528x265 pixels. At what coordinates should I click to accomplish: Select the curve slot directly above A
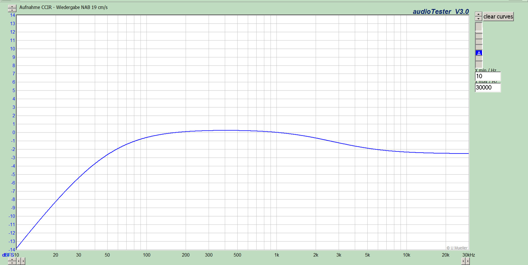[479, 47]
